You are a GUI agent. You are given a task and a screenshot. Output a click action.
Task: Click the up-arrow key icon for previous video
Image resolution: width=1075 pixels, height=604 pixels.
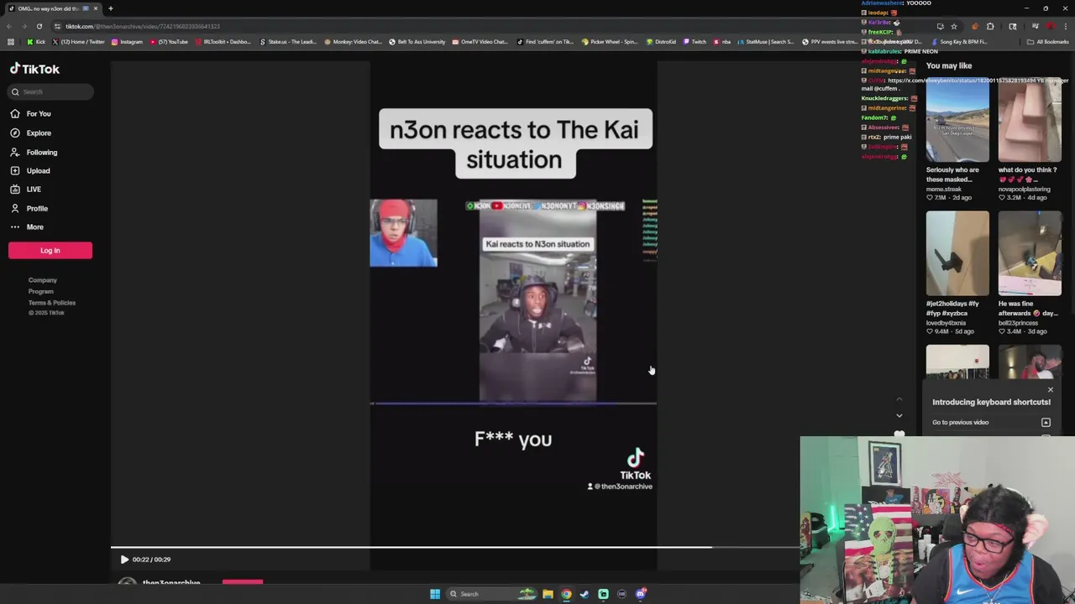1046,423
